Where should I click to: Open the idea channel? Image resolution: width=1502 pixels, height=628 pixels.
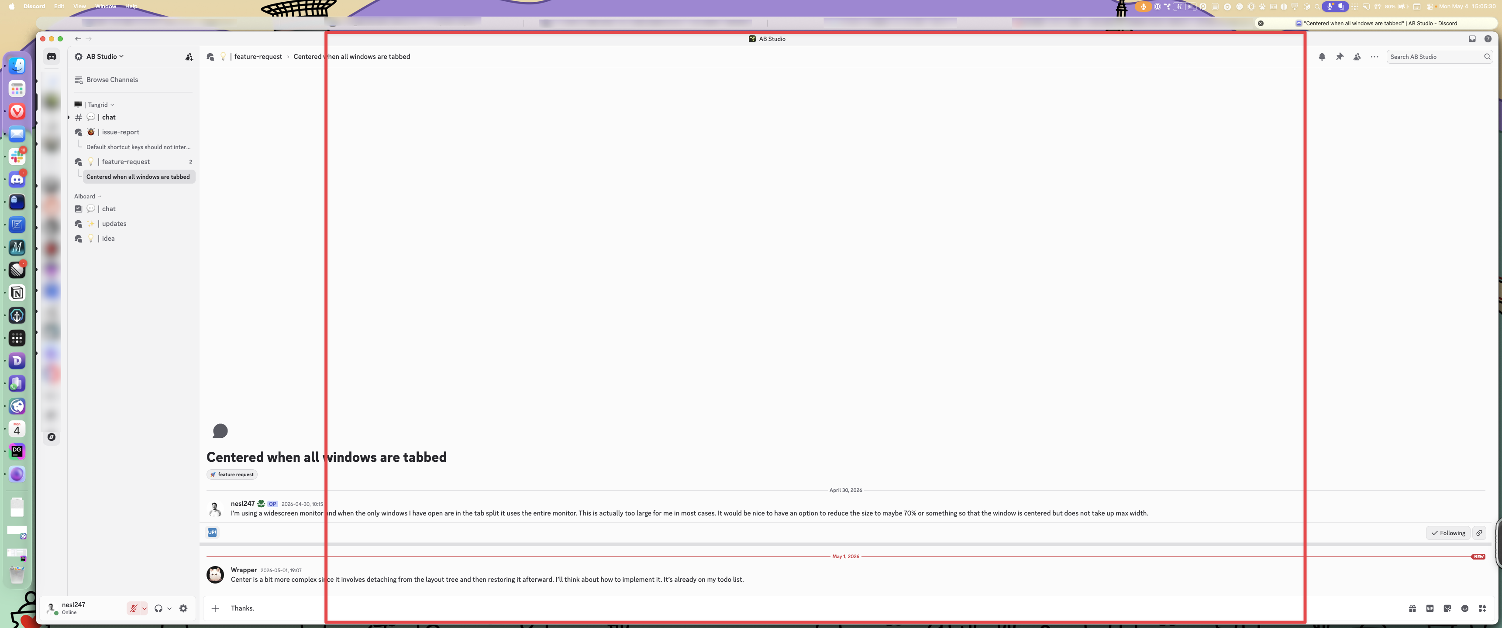134,238
